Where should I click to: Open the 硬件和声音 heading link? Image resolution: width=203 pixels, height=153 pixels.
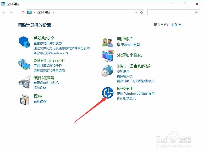click(x=44, y=78)
